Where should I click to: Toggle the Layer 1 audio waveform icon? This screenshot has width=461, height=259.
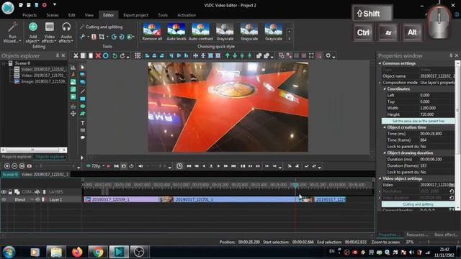pyautogui.click(x=37, y=199)
